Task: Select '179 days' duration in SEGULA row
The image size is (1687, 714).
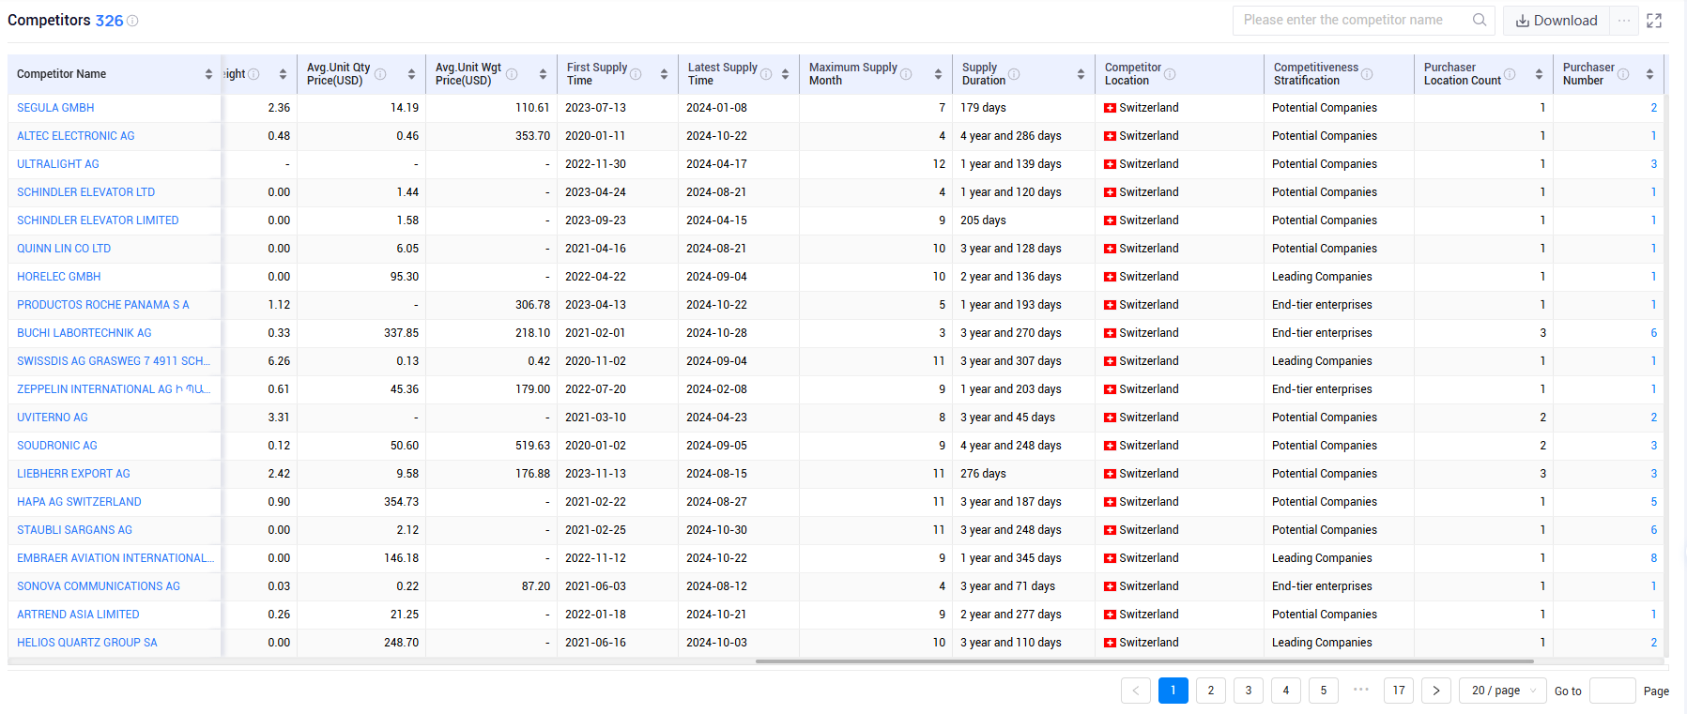Action: (x=983, y=108)
